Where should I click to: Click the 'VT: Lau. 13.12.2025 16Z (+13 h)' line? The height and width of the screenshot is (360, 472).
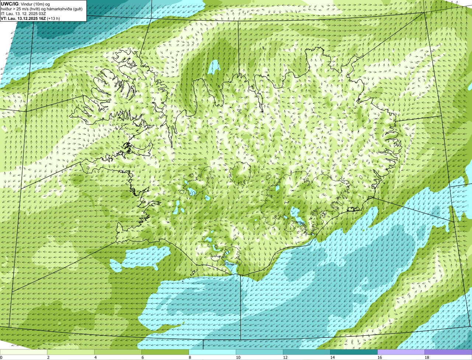pos(31,18)
